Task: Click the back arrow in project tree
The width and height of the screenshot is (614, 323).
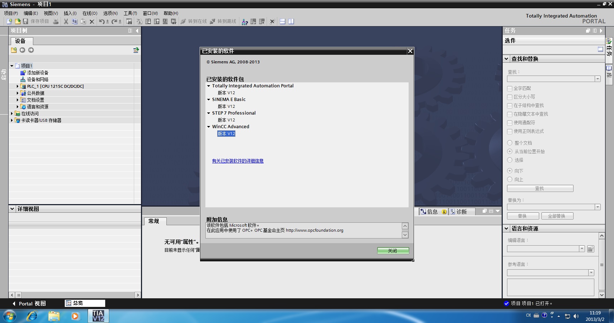Action: click(x=23, y=50)
